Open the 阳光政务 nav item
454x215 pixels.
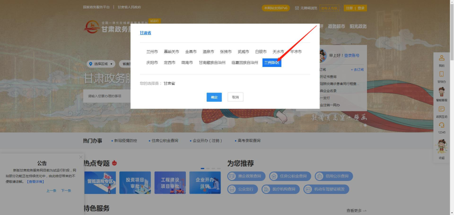tap(358, 26)
